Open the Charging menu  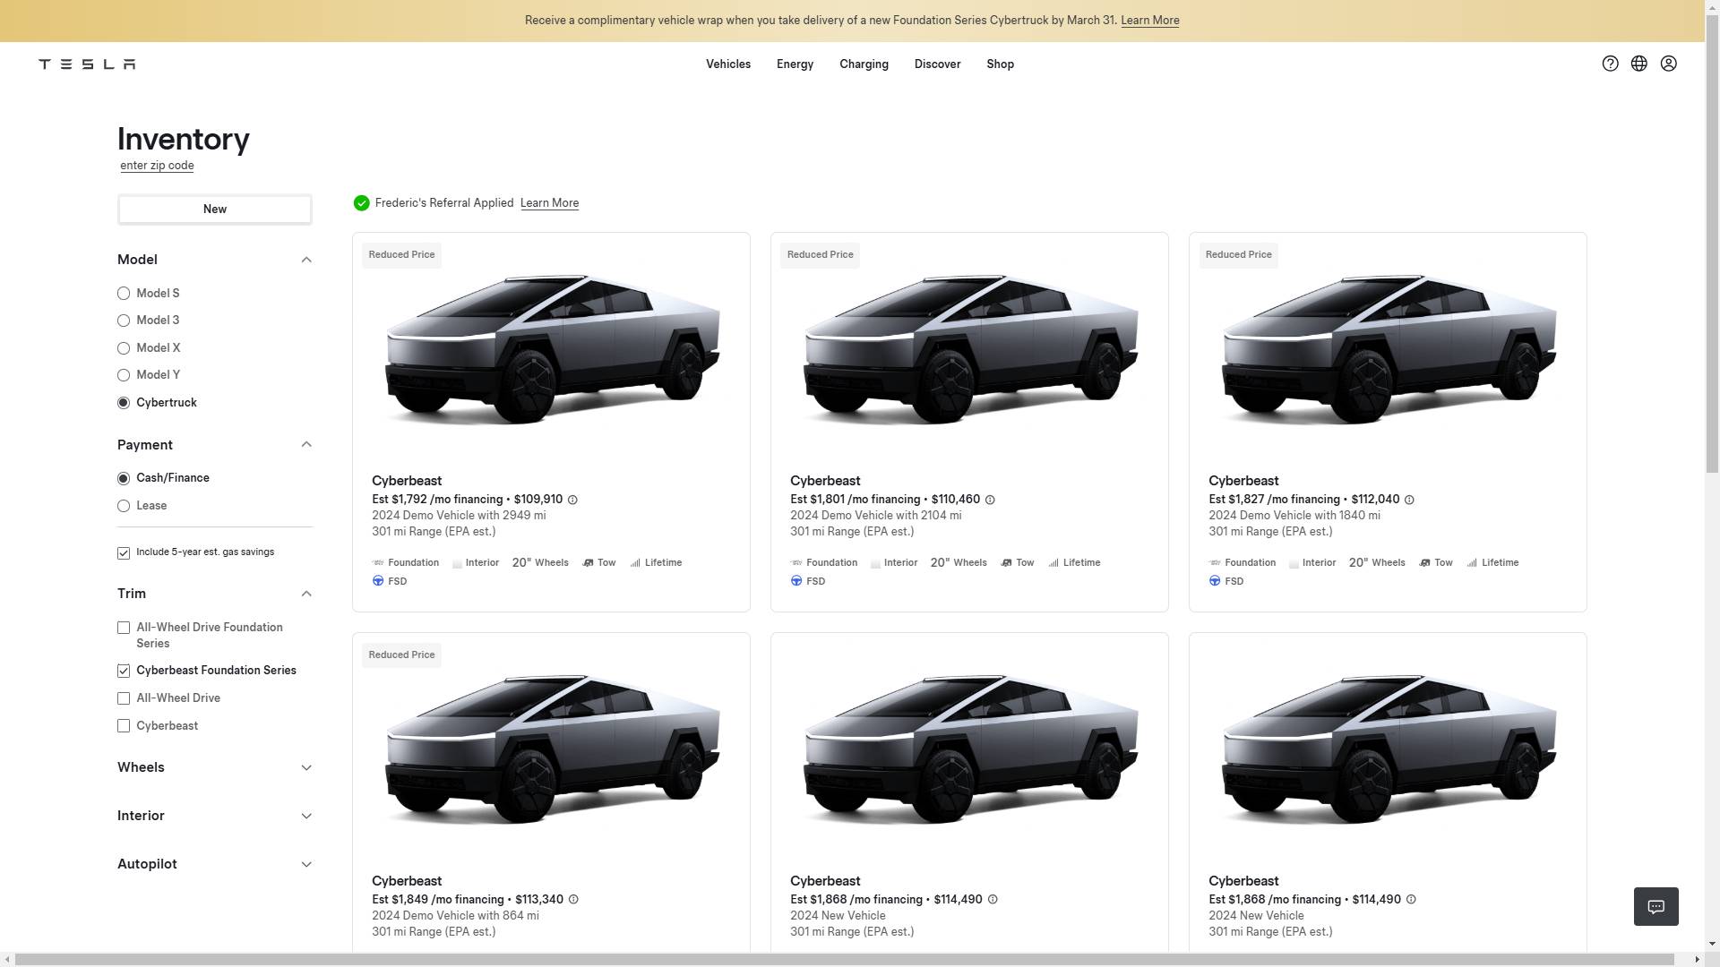click(x=863, y=64)
